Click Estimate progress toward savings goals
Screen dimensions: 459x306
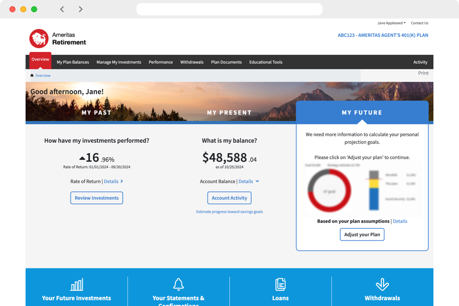pos(229,212)
